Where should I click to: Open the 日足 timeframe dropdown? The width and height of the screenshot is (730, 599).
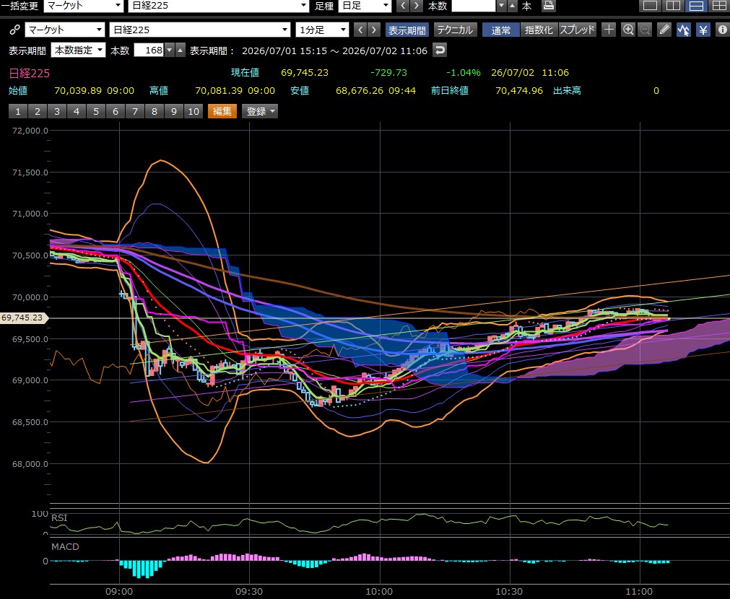(365, 6)
